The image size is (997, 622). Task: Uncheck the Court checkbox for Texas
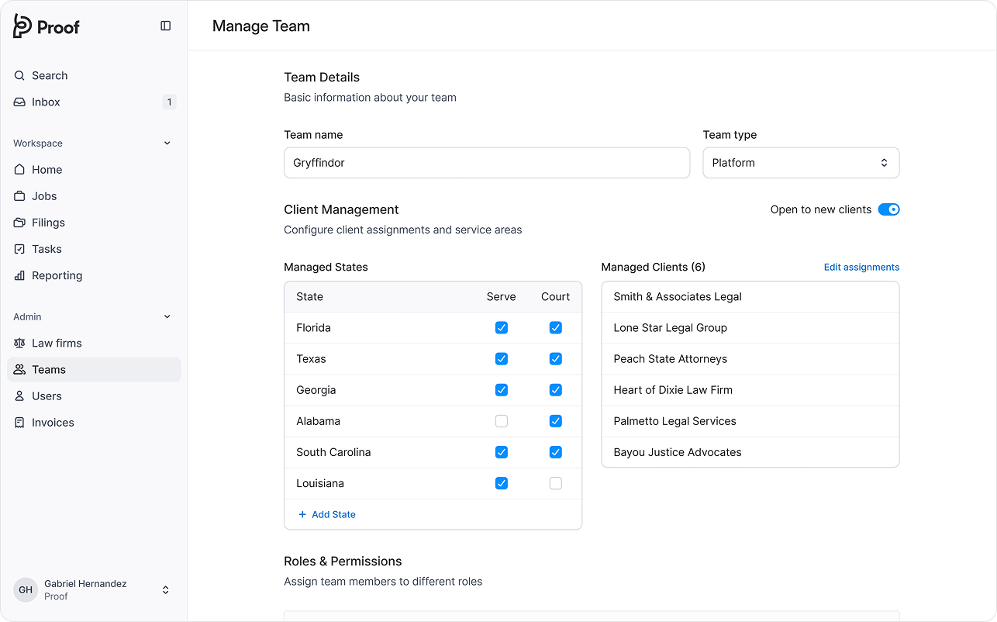[555, 358]
